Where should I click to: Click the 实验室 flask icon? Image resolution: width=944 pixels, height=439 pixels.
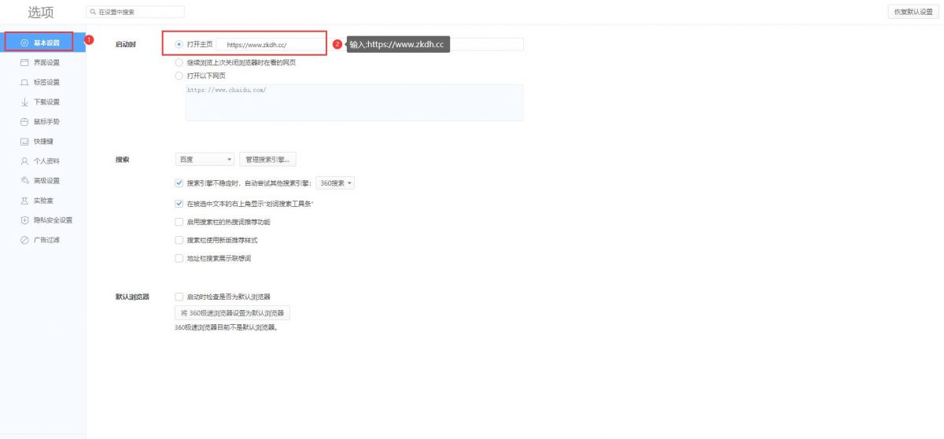click(25, 201)
